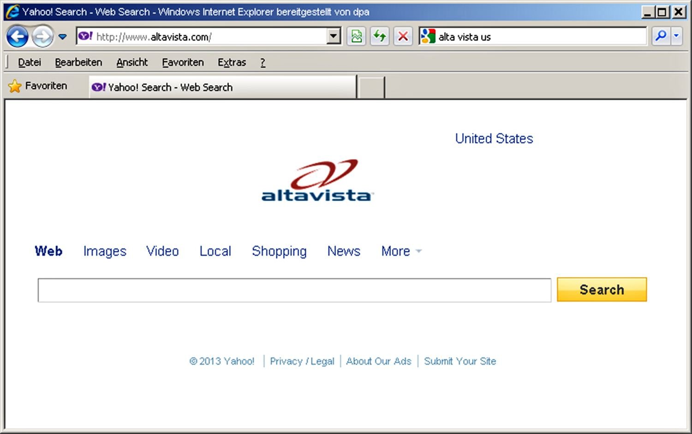Switch to Video search
The image size is (692, 434).
pyautogui.click(x=162, y=251)
